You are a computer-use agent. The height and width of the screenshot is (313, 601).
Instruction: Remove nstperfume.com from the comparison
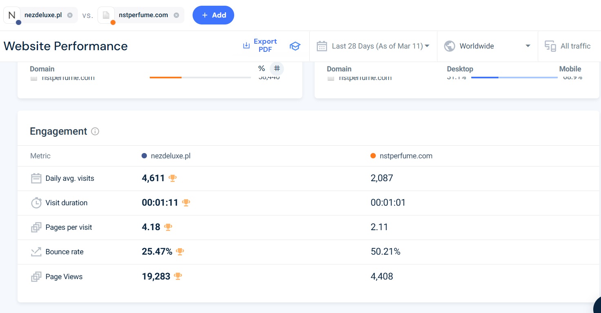tap(176, 15)
